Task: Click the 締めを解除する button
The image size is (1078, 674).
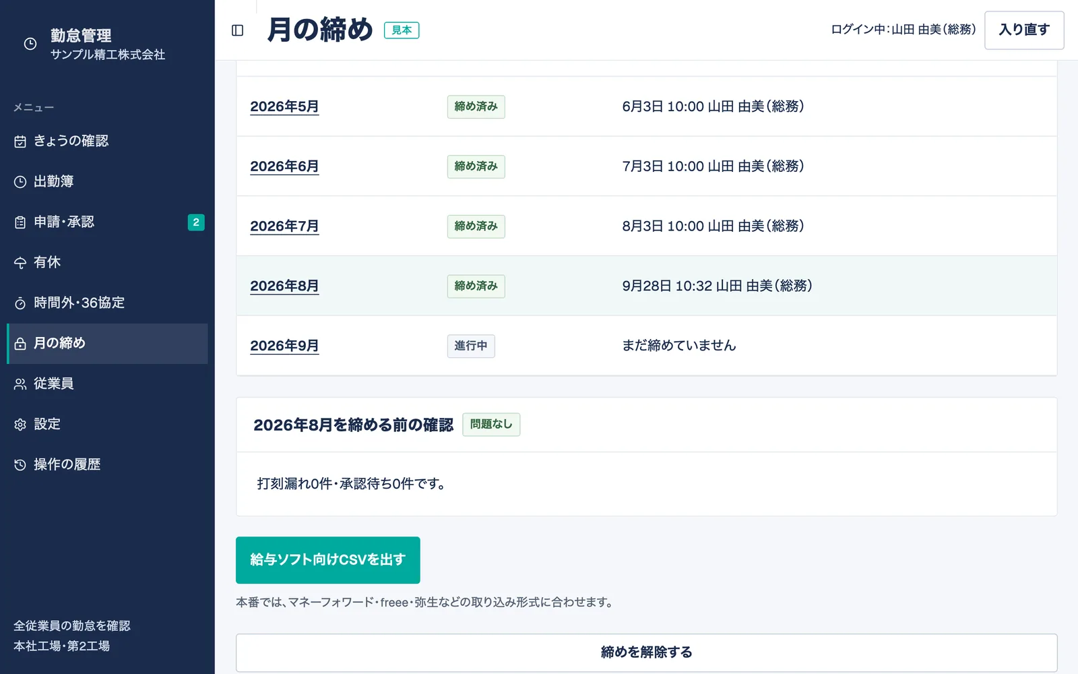Action: pyautogui.click(x=646, y=652)
